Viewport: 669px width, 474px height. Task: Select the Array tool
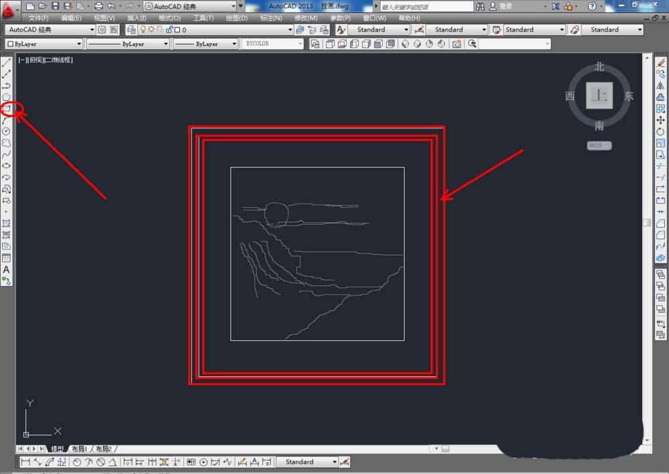660,109
